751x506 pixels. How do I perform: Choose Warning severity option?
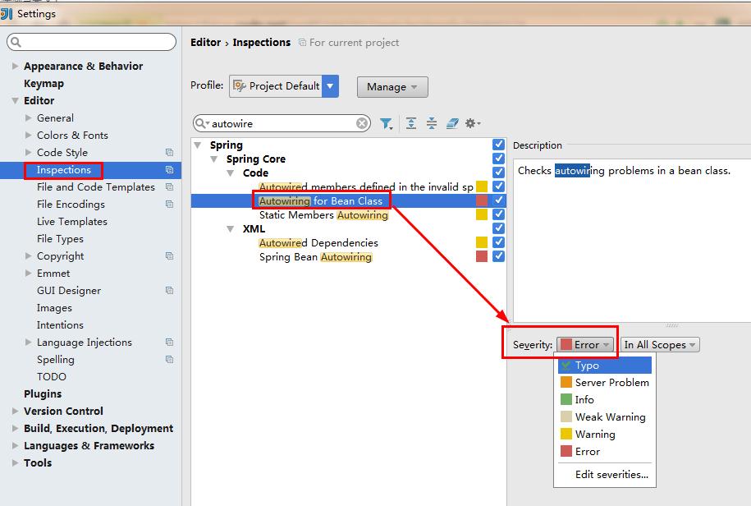(x=605, y=434)
